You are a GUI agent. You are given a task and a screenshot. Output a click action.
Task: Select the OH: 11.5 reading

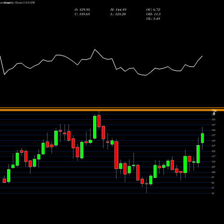(153, 14)
